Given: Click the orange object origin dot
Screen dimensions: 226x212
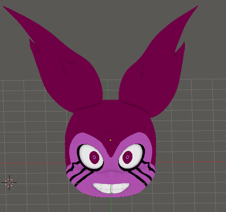Looking at the screenshot, I should [x=110, y=140].
